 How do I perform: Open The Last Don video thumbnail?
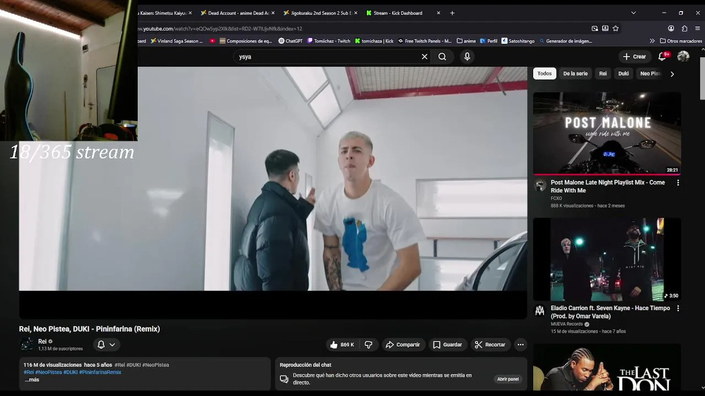(x=607, y=367)
